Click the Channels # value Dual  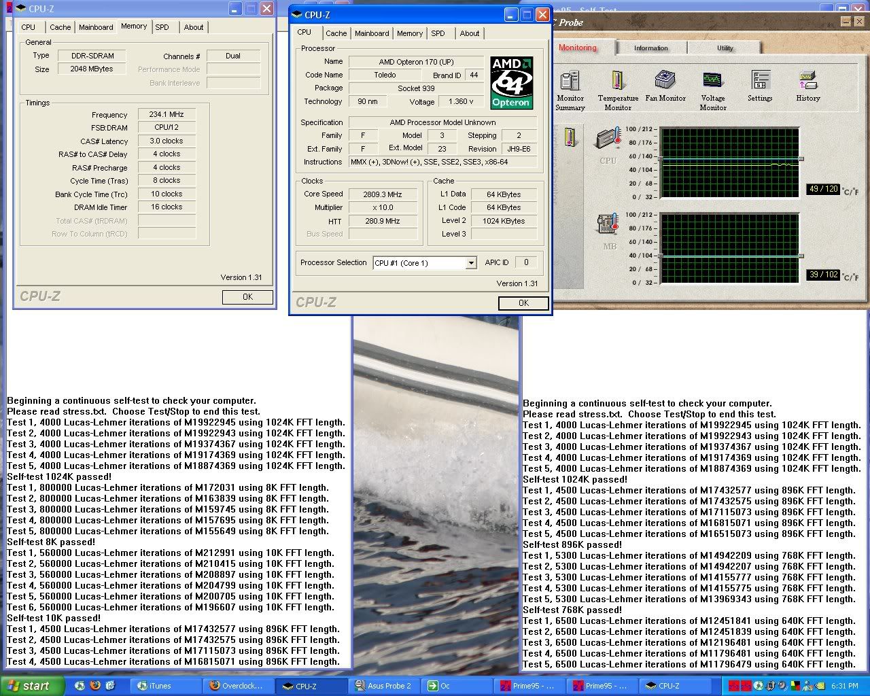233,56
